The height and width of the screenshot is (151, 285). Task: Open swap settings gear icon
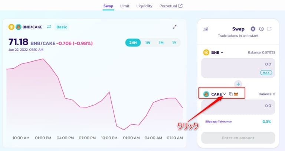coord(253,29)
